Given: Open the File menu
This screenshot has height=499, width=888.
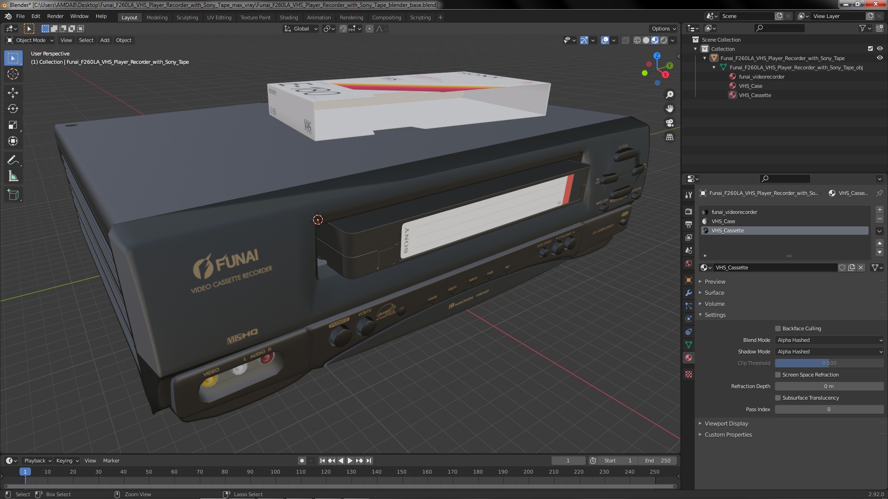Looking at the screenshot, I should click(x=20, y=16).
